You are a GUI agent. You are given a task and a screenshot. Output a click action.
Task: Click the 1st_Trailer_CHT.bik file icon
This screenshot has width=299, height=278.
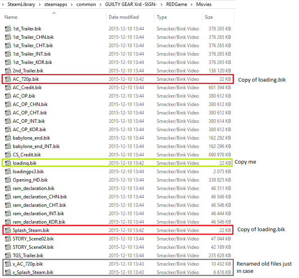pyautogui.click(x=8, y=46)
